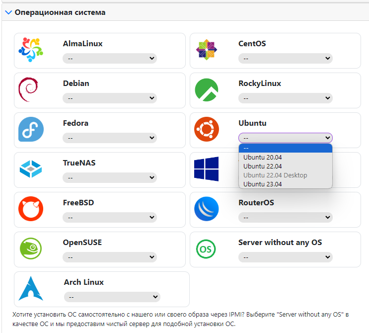Screen dimensions: 369x333
Task: Click the Debian title text
Action: tap(76, 83)
